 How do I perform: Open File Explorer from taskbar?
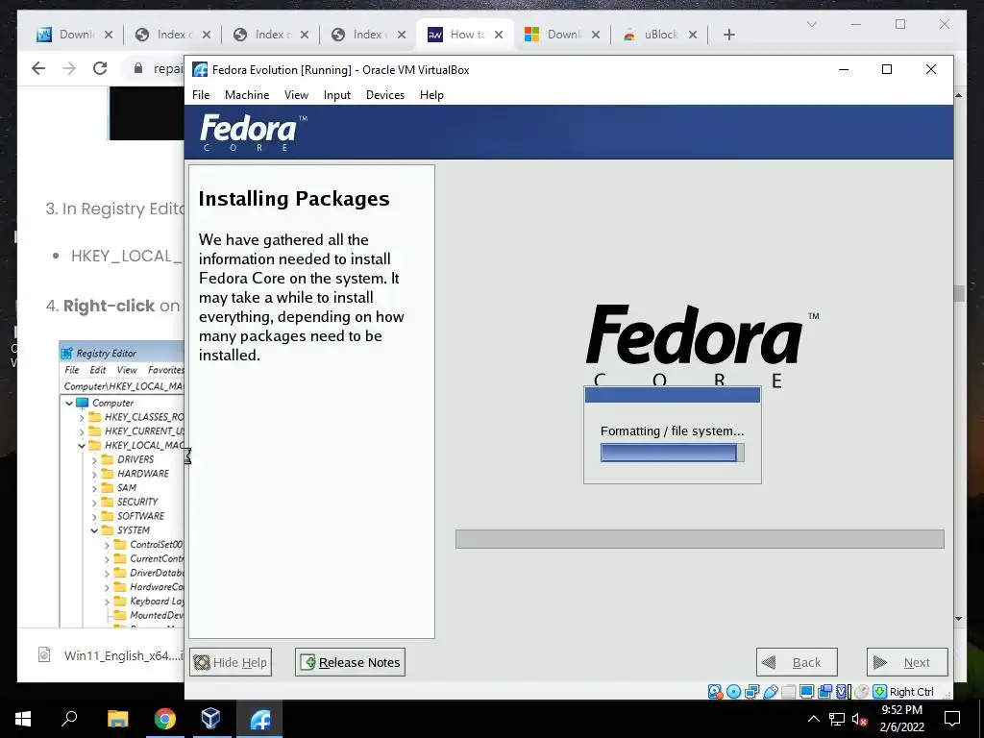click(117, 719)
